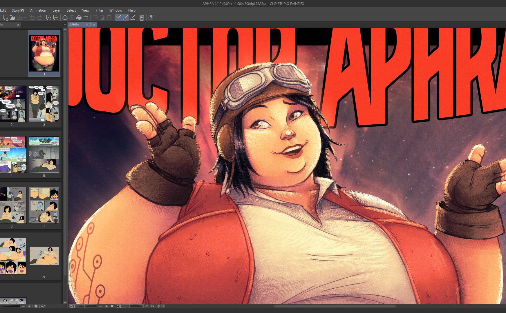Activate the Scale/Rotate transform icon
This screenshot has width=506, height=313.
coord(86,18)
